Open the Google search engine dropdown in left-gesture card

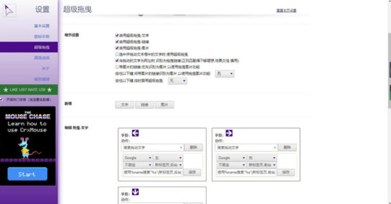click(x=138, y=158)
